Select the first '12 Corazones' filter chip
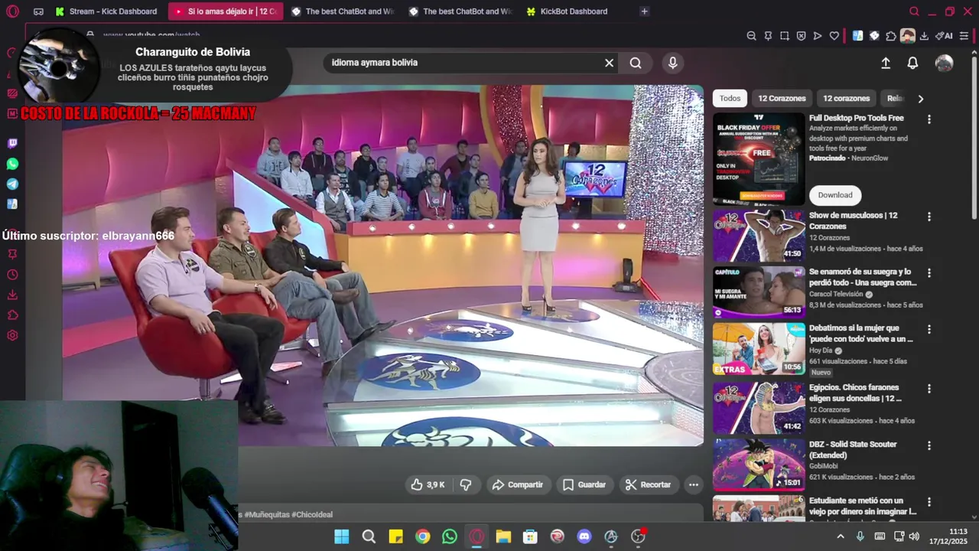The width and height of the screenshot is (979, 551). (782, 98)
